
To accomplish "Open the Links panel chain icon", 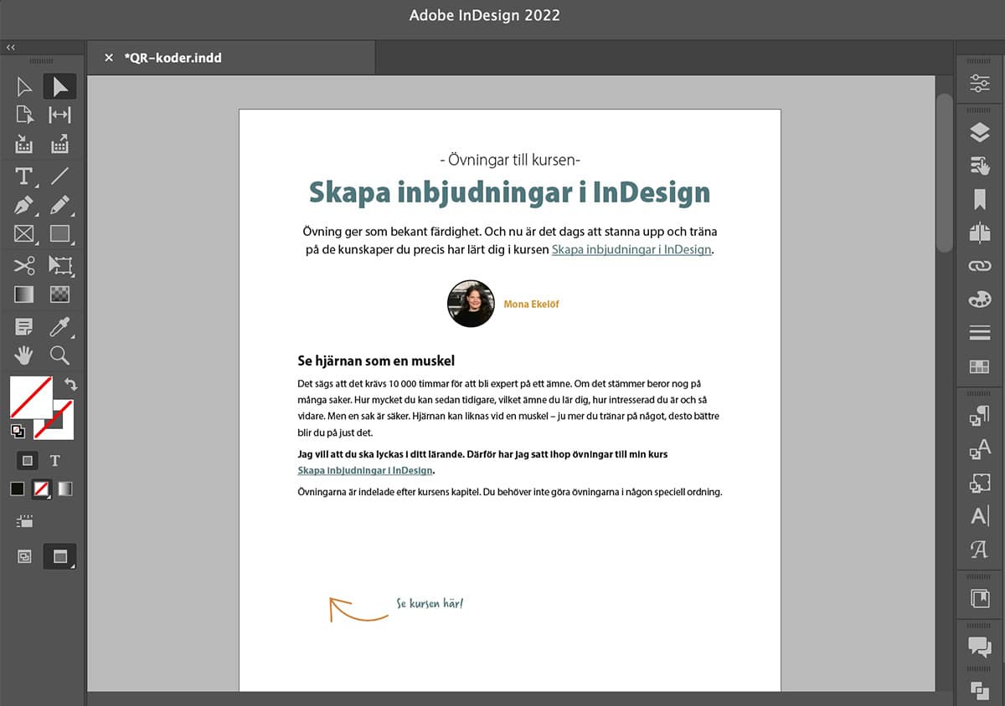I will (979, 266).
